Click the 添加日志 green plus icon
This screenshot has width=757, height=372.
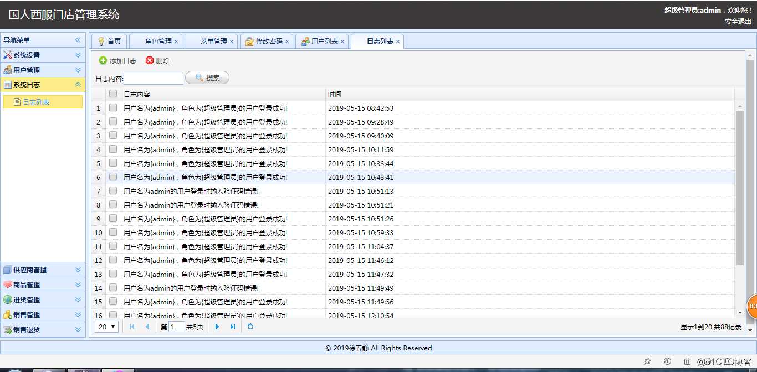[103, 61]
